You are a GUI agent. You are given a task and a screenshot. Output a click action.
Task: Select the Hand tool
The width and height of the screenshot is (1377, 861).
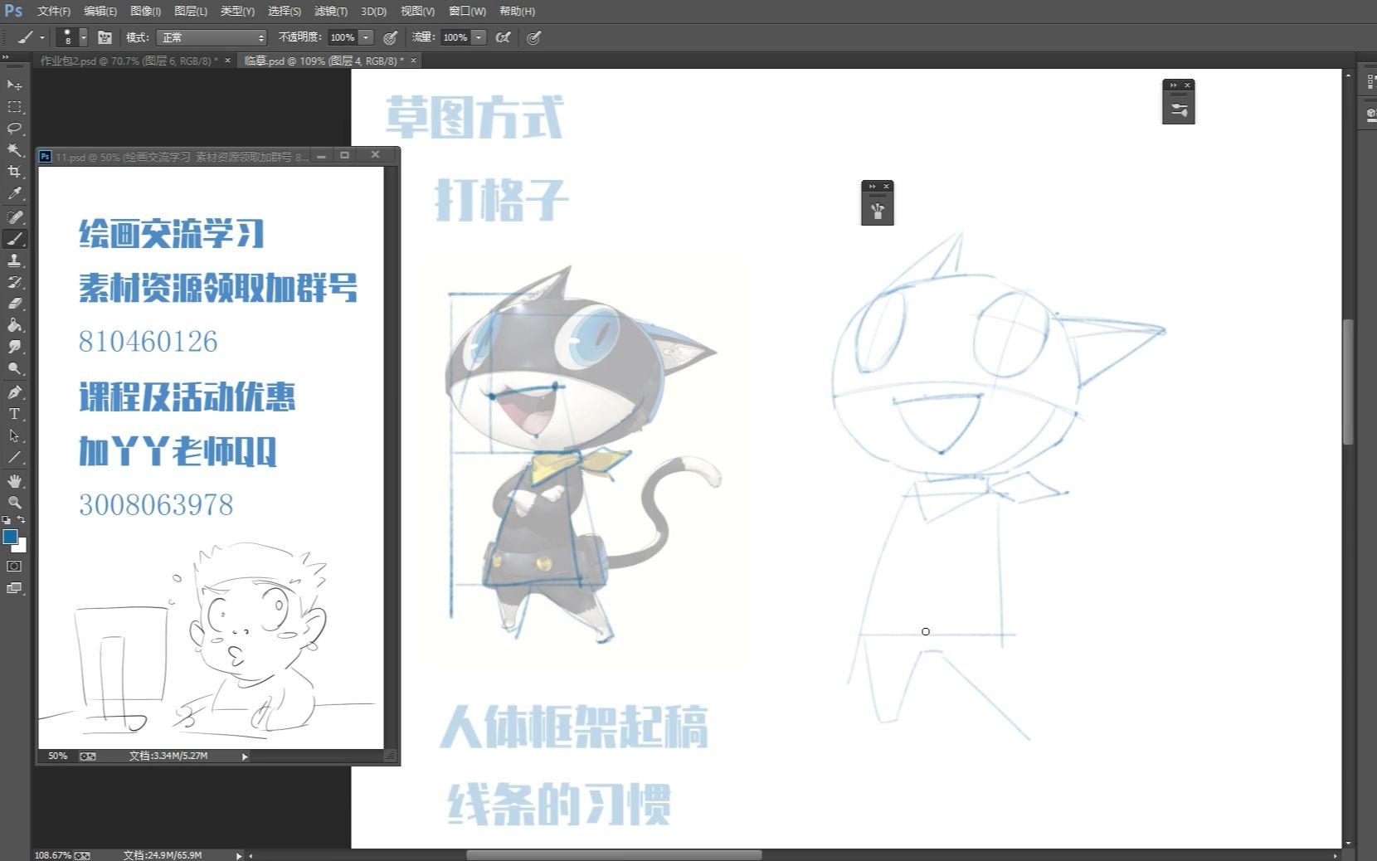tap(13, 480)
